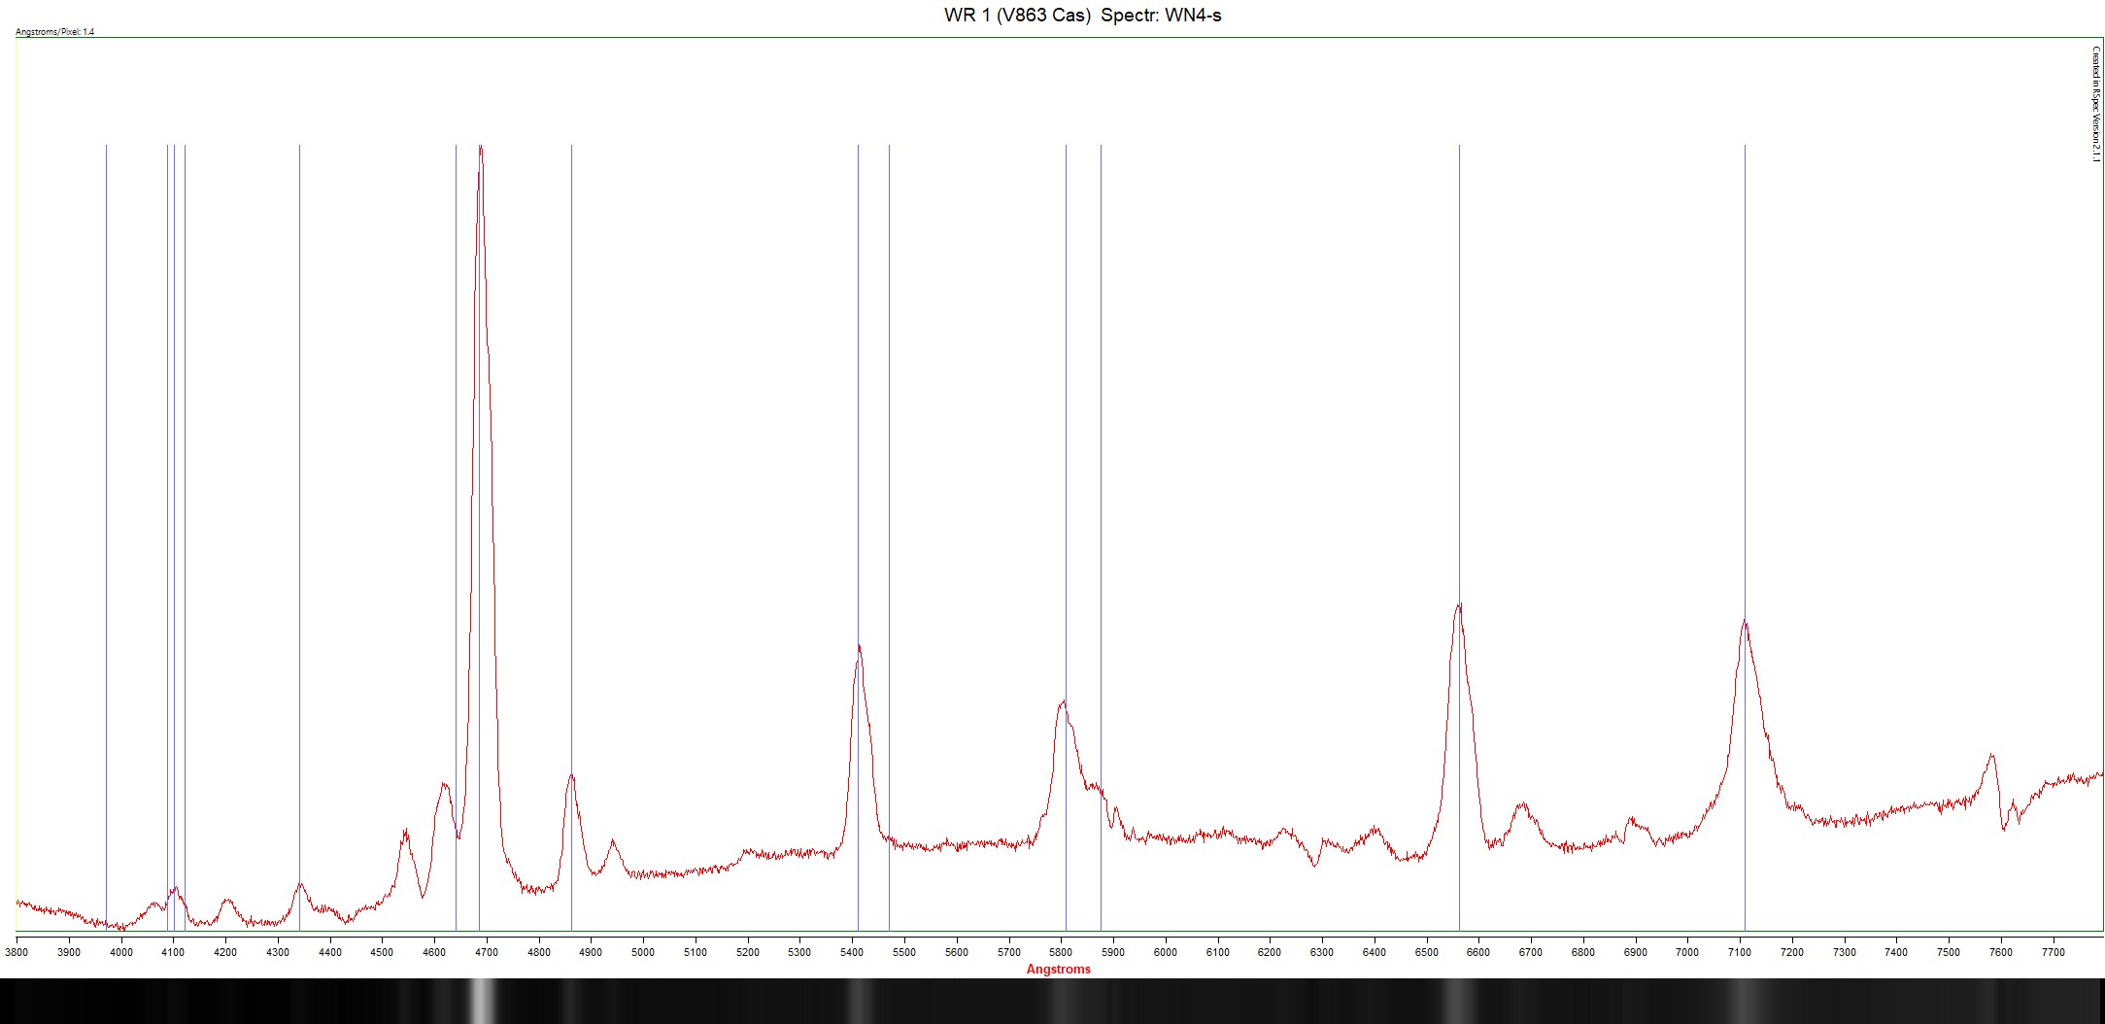Click the 7700 tick label on x-axis
2105x1024 pixels.
click(2053, 952)
